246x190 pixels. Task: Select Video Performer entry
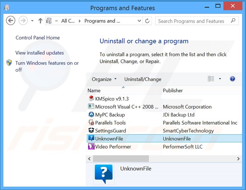[x=113, y=147]
